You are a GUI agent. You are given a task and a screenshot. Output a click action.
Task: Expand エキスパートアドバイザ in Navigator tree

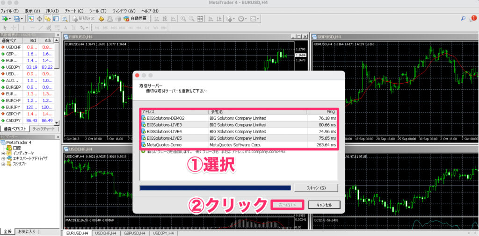[3, 158]
